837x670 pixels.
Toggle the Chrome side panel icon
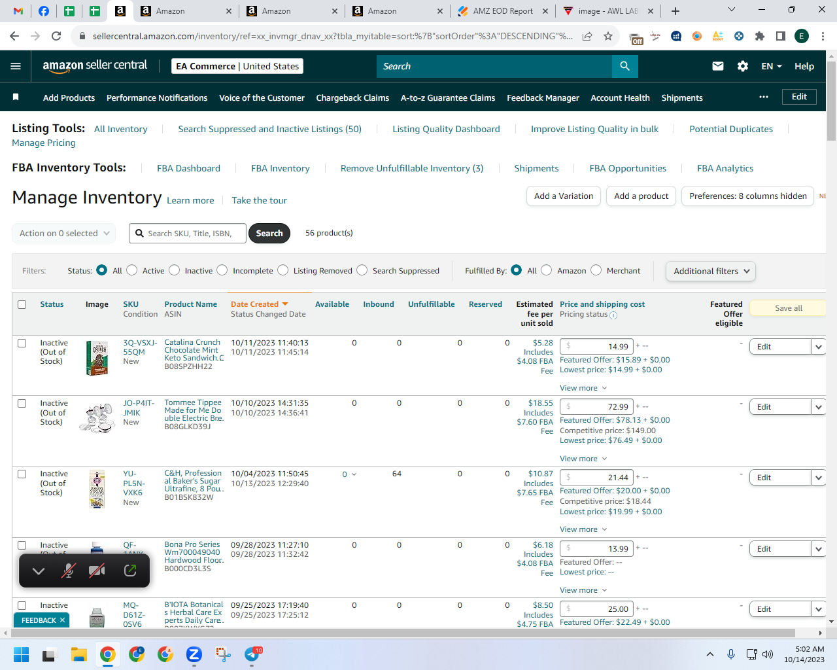click(781, 36)
